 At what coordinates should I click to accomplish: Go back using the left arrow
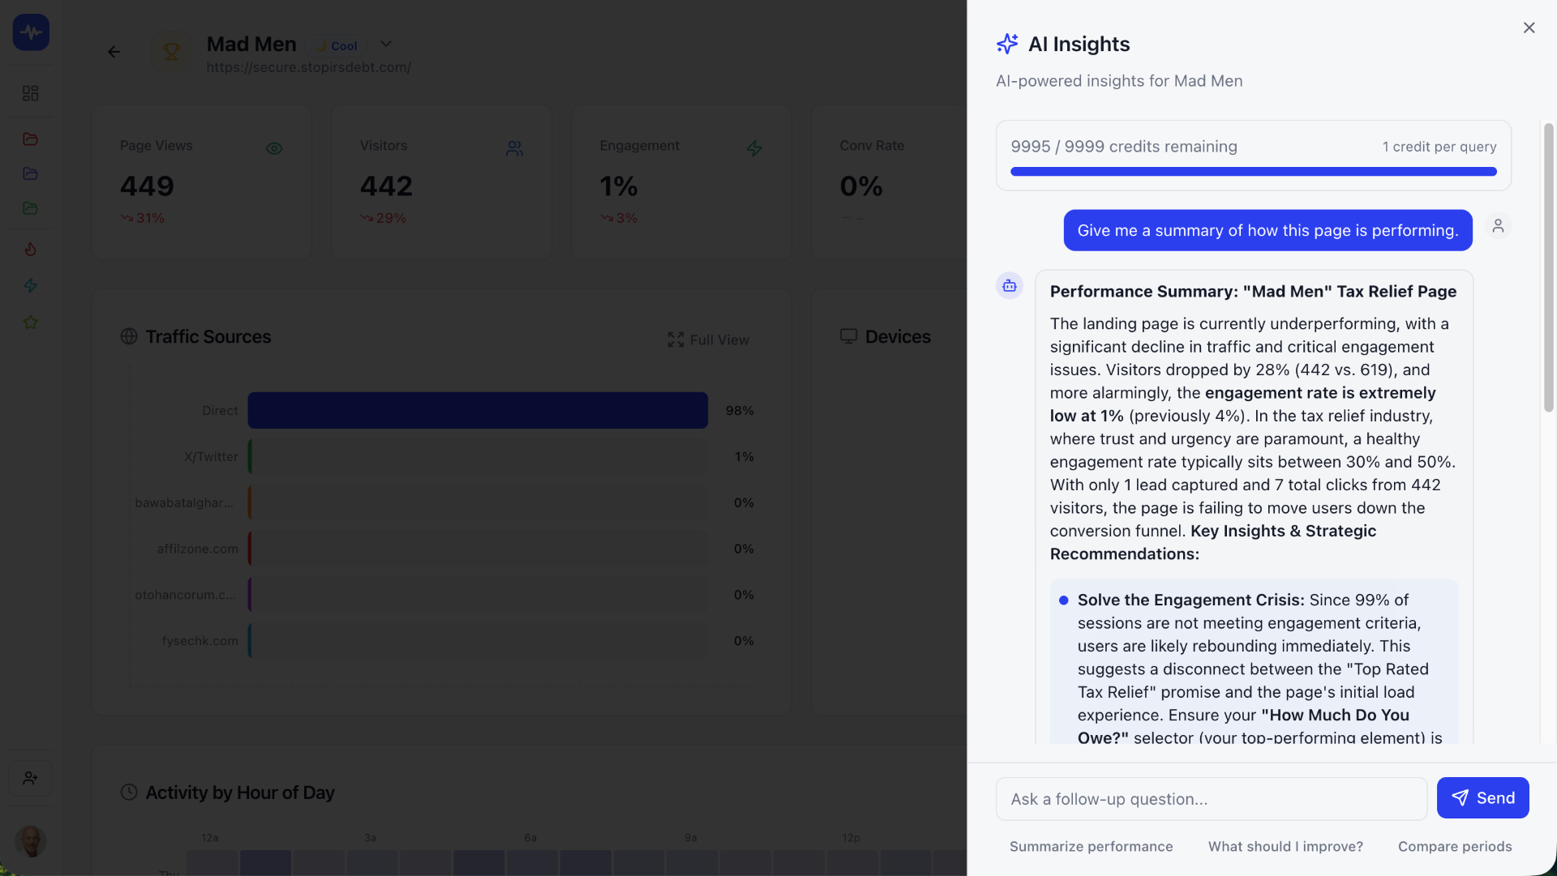pos(114,52)
